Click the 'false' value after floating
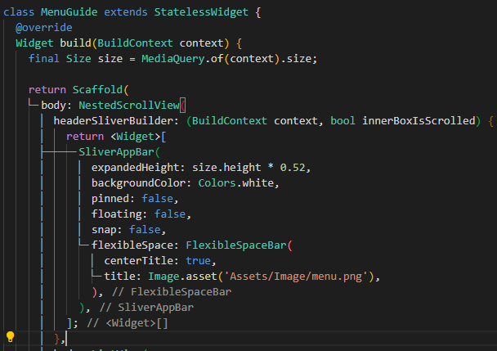This screenshot has height=351, width=497. click(x=169, y=214)
